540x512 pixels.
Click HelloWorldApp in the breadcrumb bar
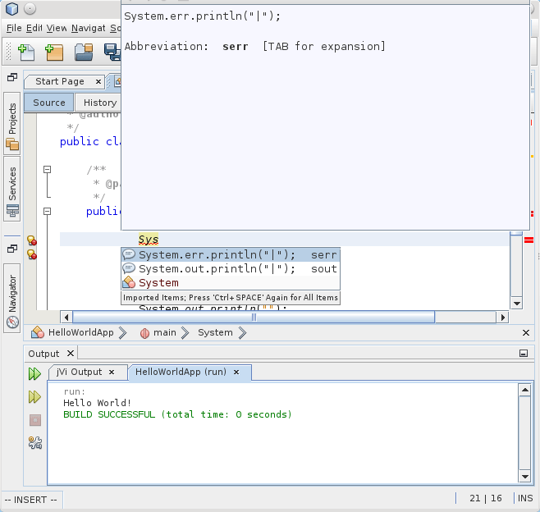tap(81, 332)
